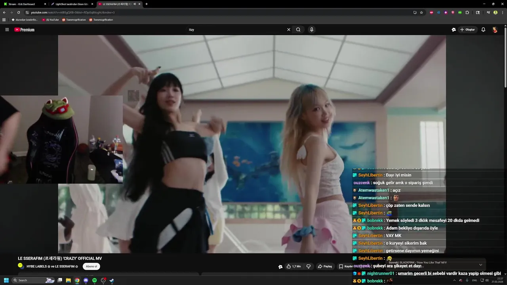This screenshot has width=507, height=285.
Task: Reload the page in Chrome
Action: pos(18,12)
